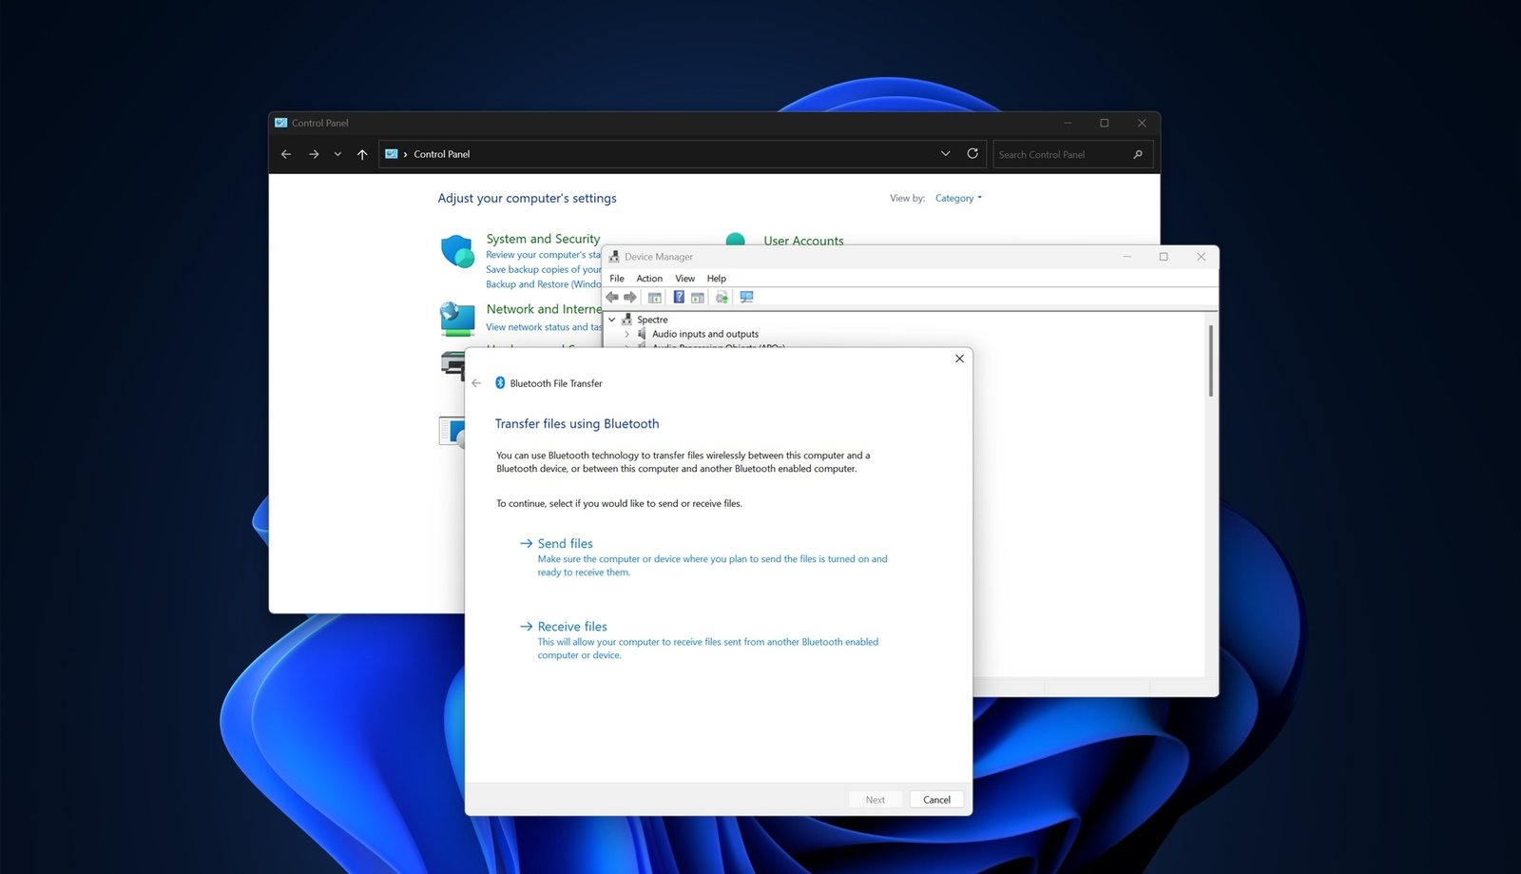Click the Back arrow in Device Manager toolbar

611,297
